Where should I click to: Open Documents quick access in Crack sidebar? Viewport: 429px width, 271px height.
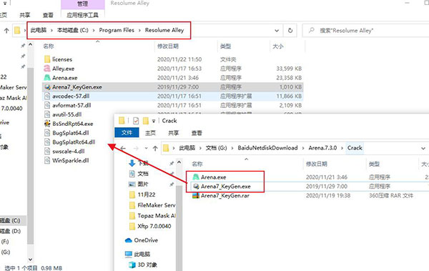[139, 174]
